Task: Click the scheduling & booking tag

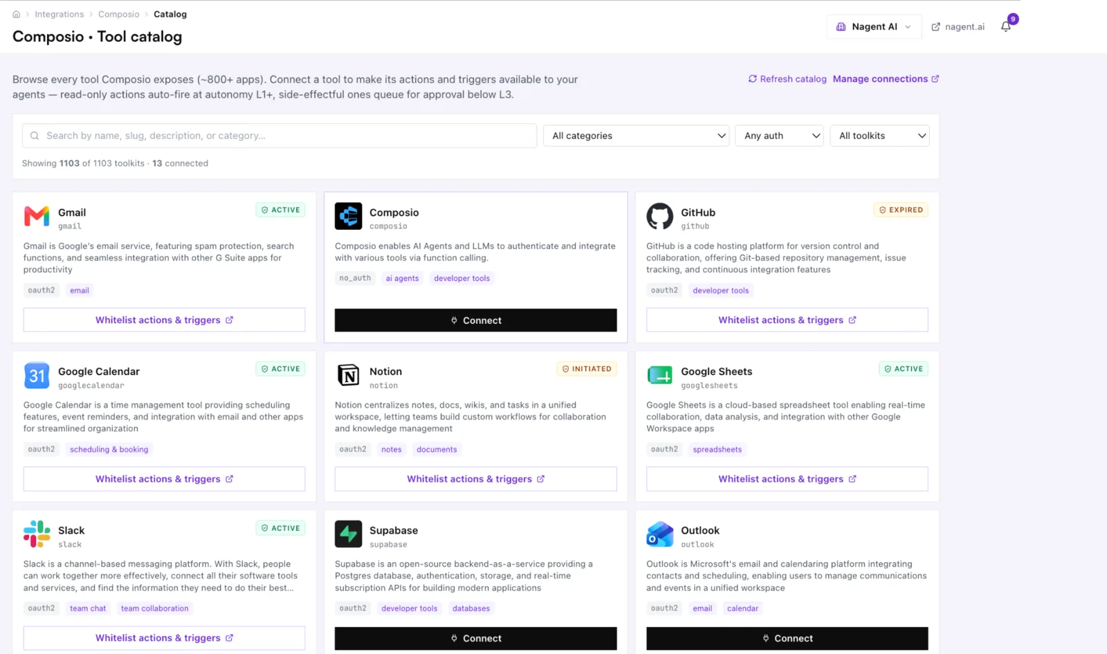Action: tap(109, 450)
